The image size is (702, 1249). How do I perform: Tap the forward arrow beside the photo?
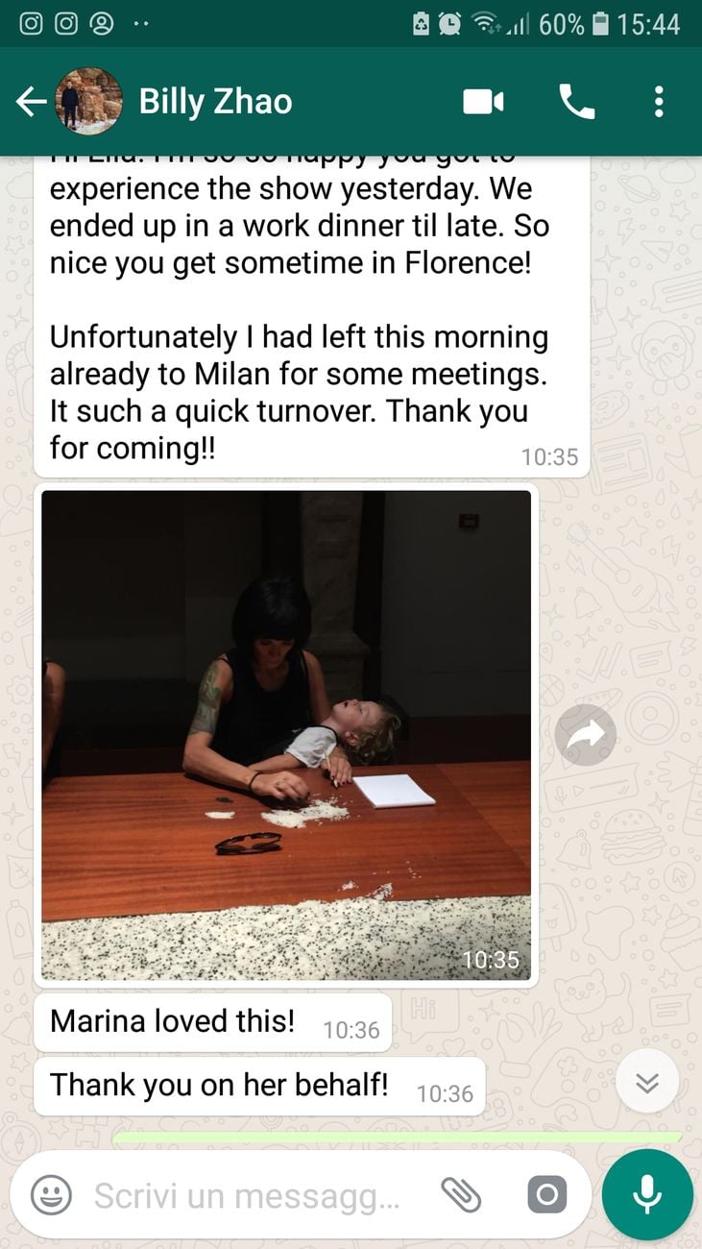tap(586, 735)
